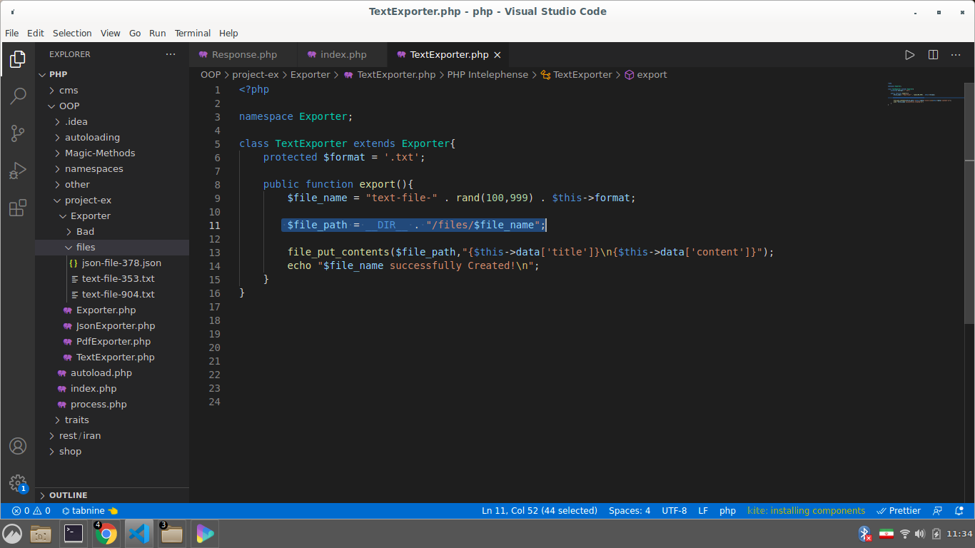Click the Ln 11, Col 52 status item

tap(540, 511)
